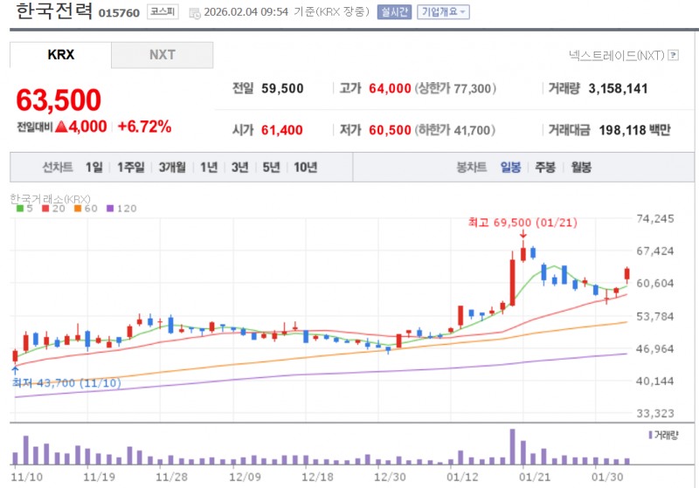
Task: Open the 넥스트레이드(NXT) link
Action: click(617, 55)
